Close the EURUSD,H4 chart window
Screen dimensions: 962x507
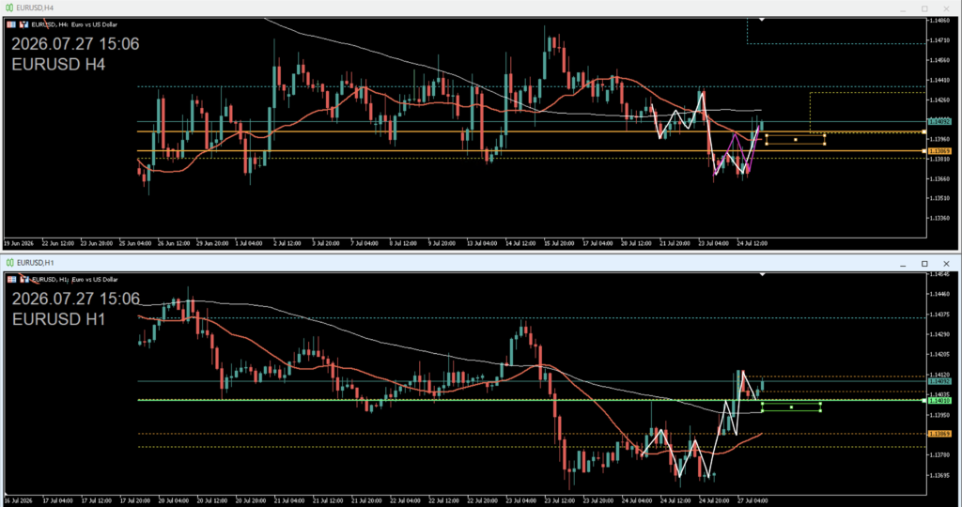[946, 8]
